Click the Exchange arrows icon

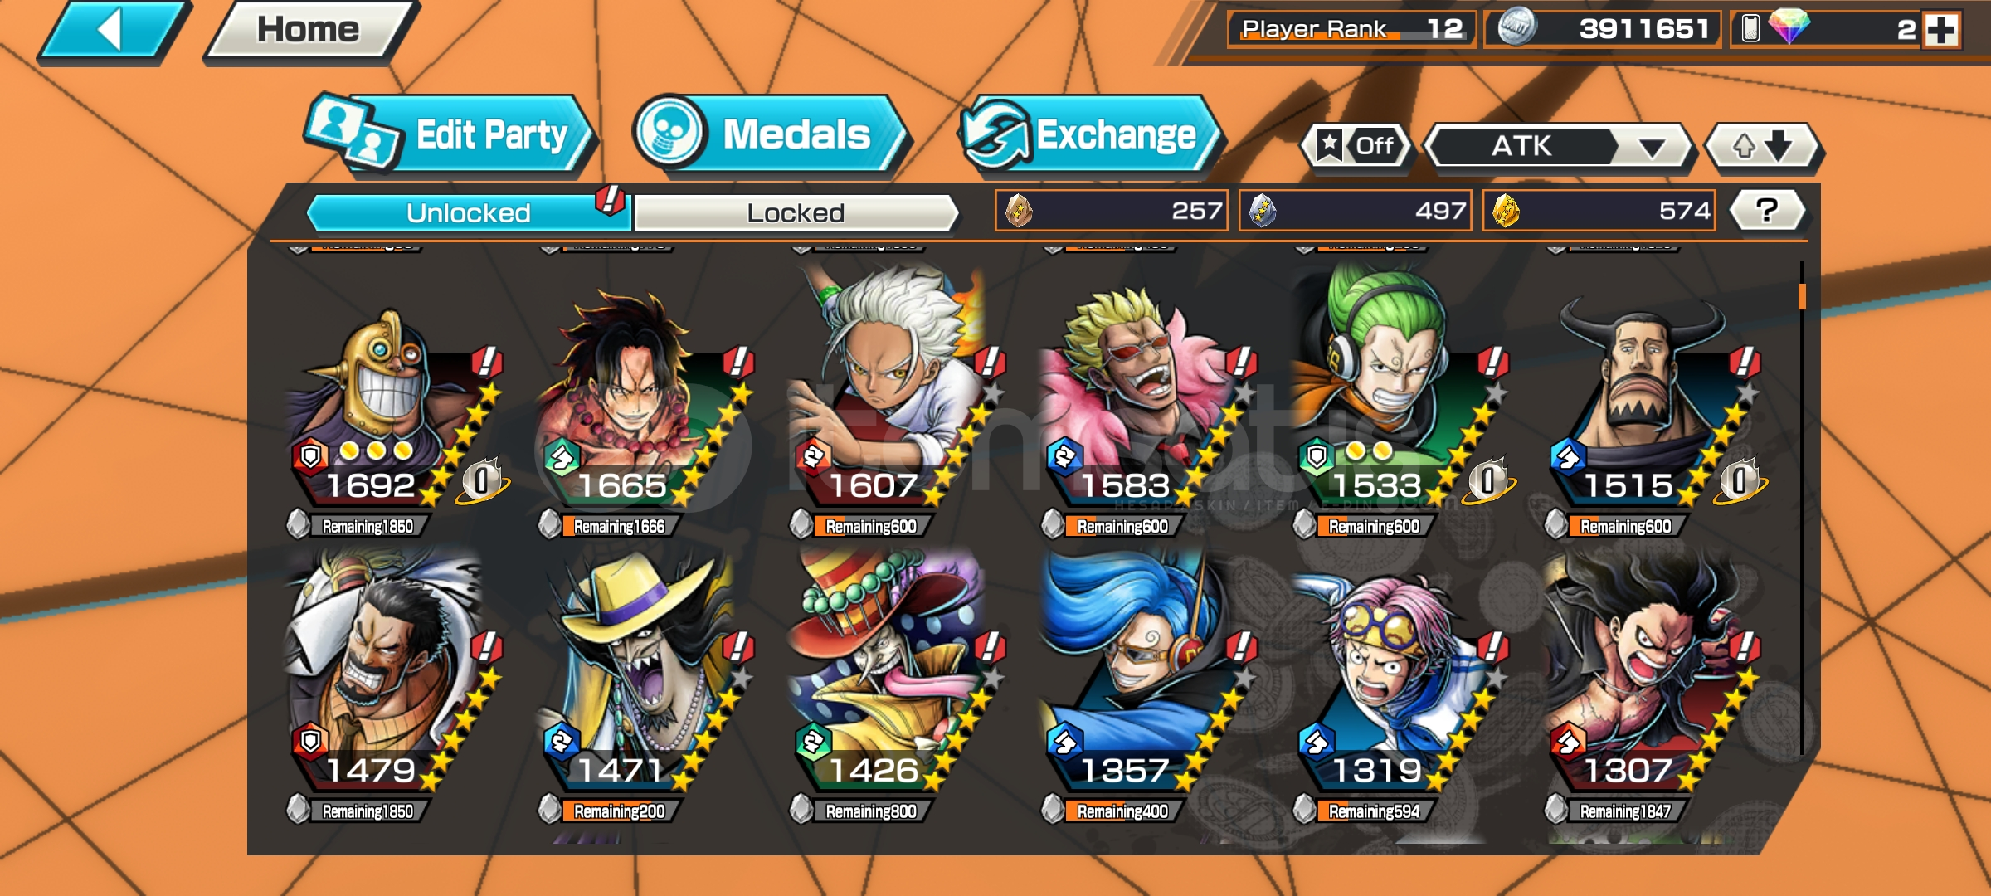[994, 134]
